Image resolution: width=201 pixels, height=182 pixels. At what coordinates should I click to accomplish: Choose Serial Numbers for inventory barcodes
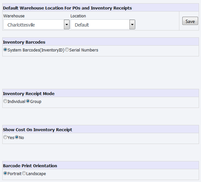coord(67,50)
